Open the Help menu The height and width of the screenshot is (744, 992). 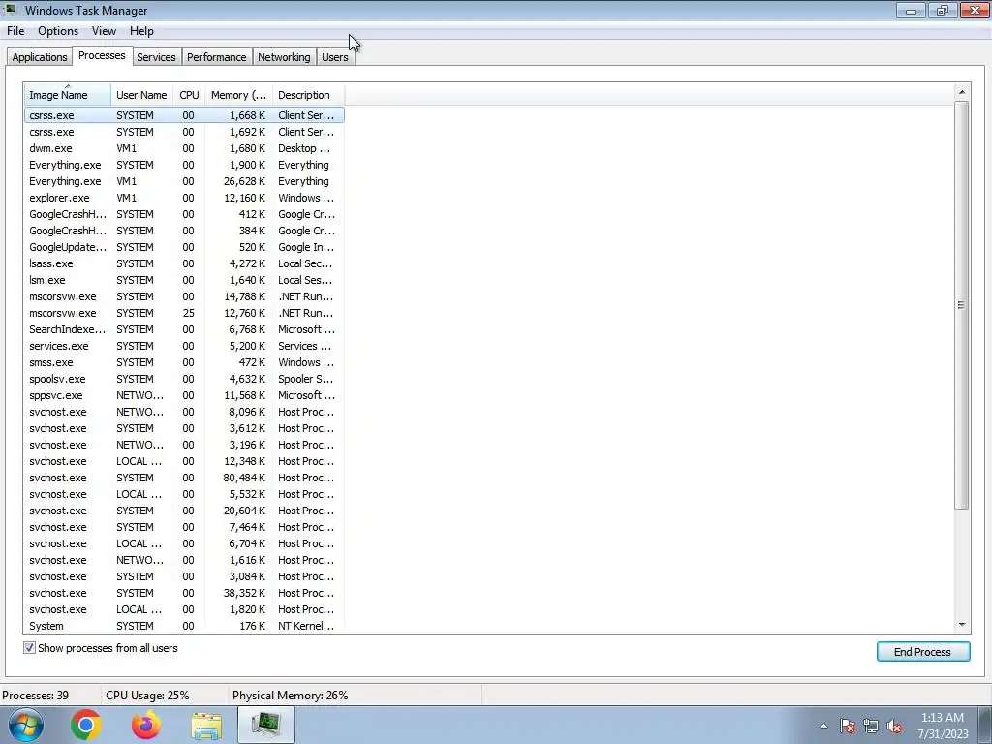coord(141,31)
